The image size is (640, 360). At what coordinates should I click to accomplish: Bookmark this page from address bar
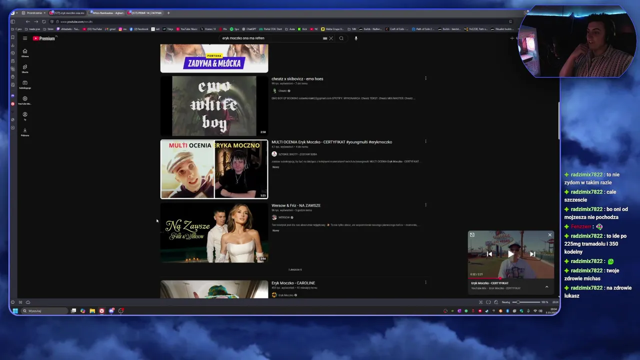coord(510,21)
